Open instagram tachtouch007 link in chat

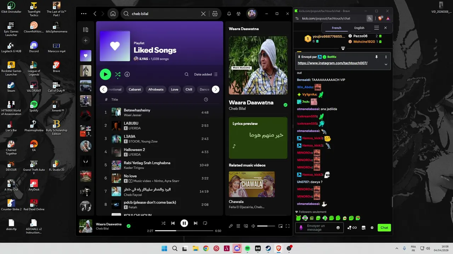(332, 63)
